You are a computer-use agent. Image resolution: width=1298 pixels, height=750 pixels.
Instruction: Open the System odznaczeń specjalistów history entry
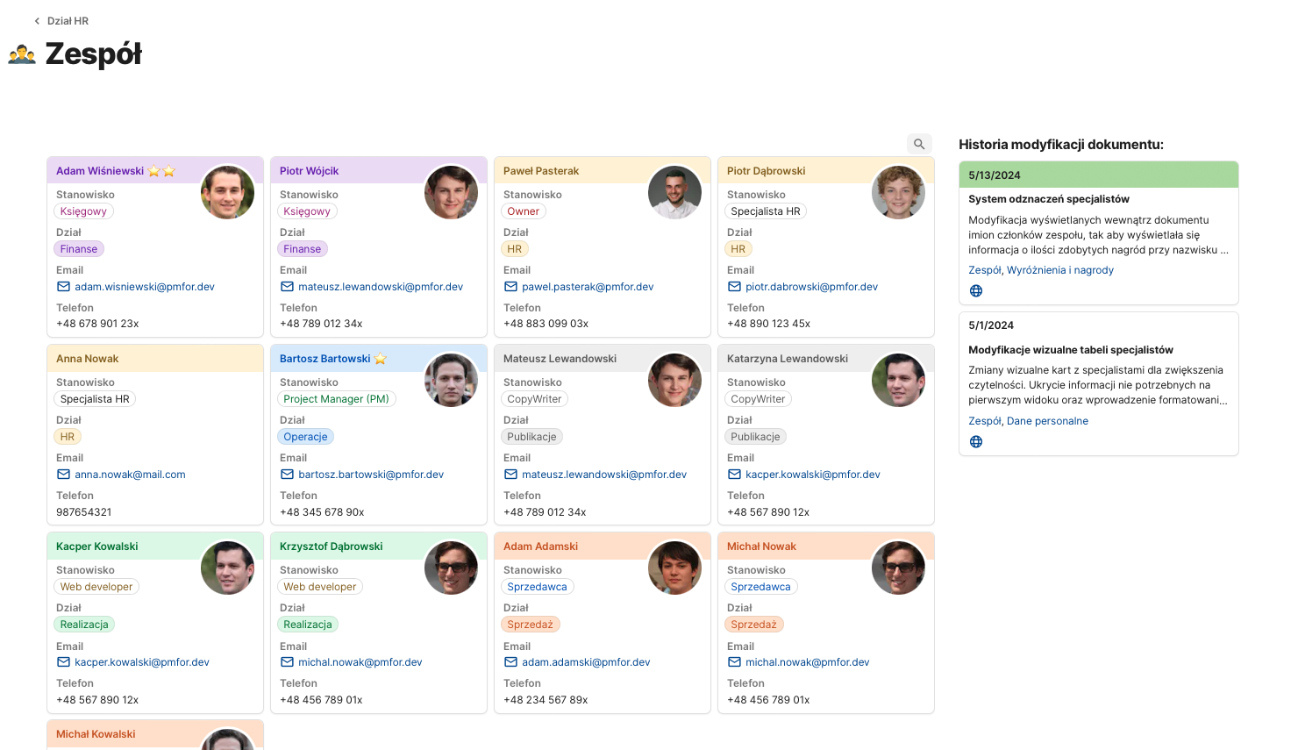coord(1048,199)
